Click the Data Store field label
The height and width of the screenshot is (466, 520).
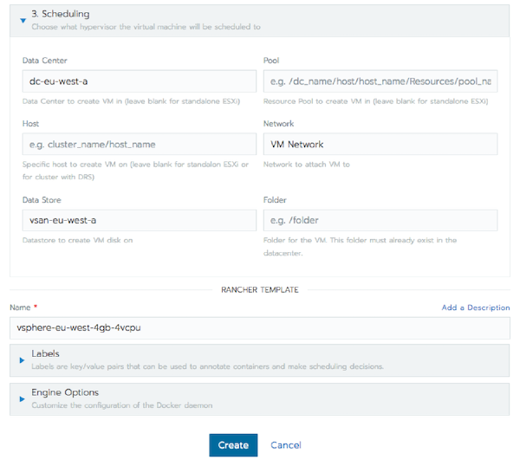point(42,200)
